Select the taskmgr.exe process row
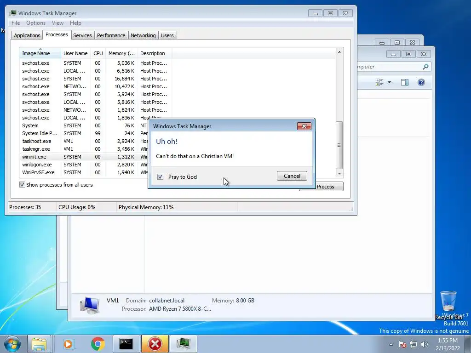This screenshot has height=353, width=471. 84,149
